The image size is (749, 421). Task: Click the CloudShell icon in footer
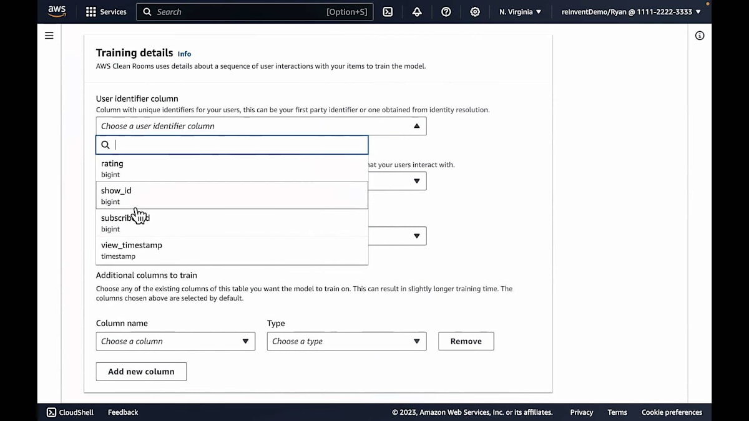point(51,412)
